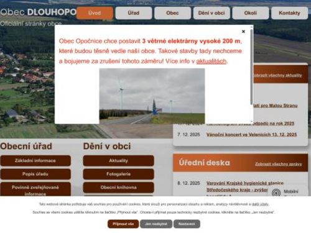Click the date 7. 12. 2025
311x233 pixels.
[x=188, y=135]
